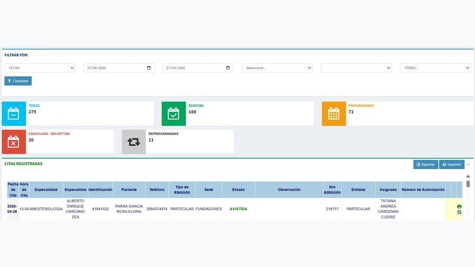
Task: Click the CITAS REGISTRADAS heading
Action: pyautogui.click(x=23, y=164)
